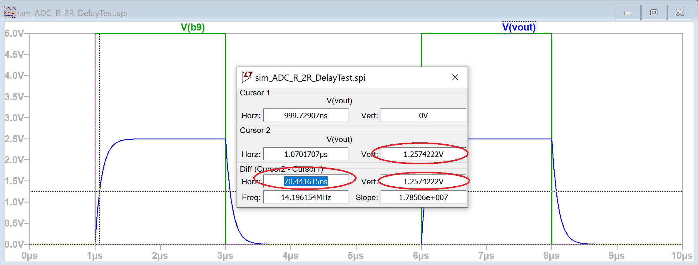The height and width of the screenshot is (265, 698).
Task: Maximize the waveform plot window
Action: (654, 13)
